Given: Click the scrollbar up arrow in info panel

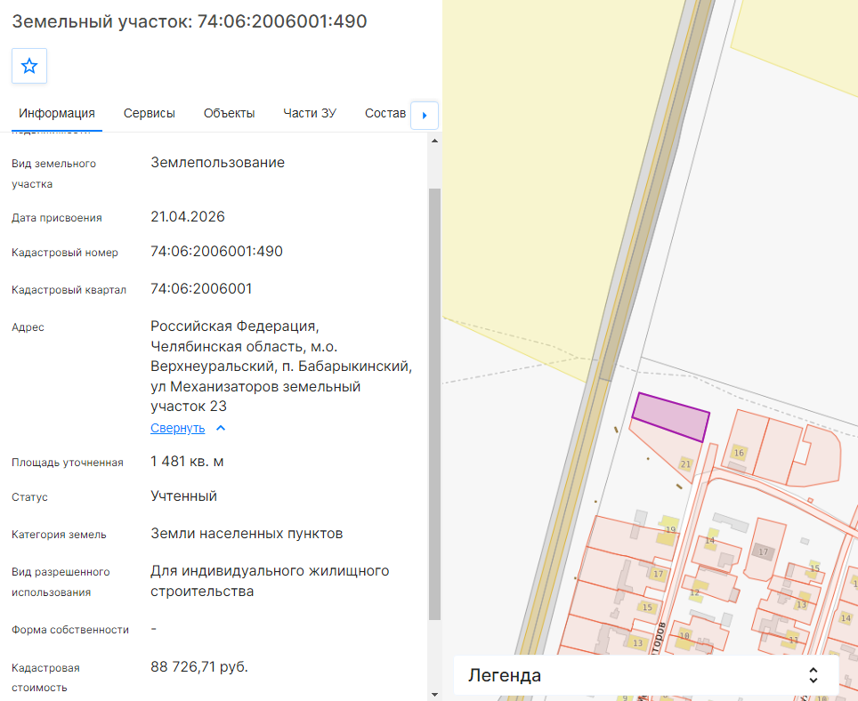Looking at the screenshot, I should click(434, 141).
